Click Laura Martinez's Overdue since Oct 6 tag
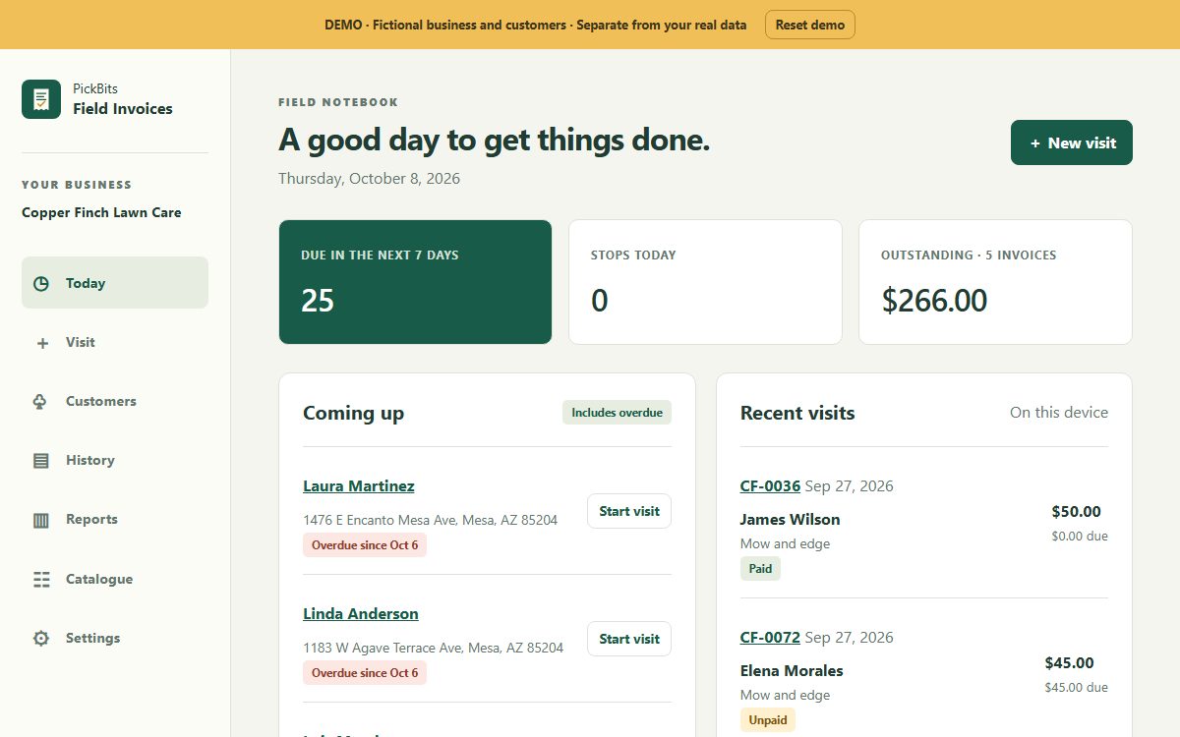 pos(365,545)
